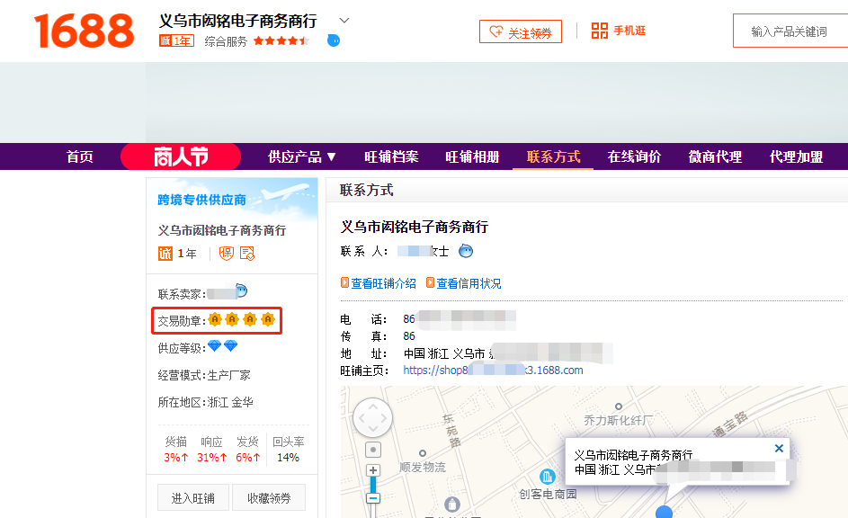Click Wangwang icon next to 联系卖家
Viewport: 848px width, 518px height.
241,290
